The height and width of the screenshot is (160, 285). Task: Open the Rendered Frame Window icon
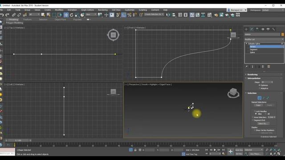pos(221,15)
